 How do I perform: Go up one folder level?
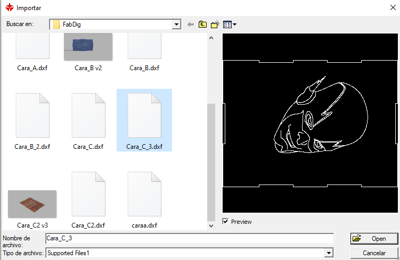tap(202, 24)
